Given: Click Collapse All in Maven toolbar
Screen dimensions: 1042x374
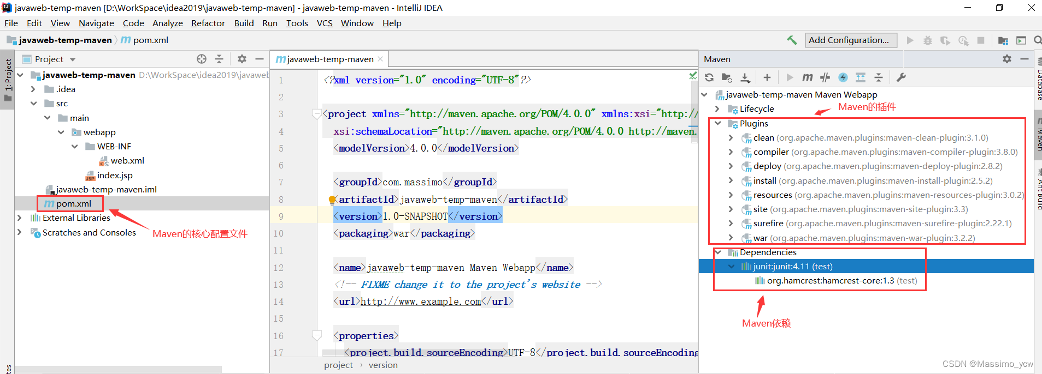Looking at the screenshot, I should coord(879,77).
